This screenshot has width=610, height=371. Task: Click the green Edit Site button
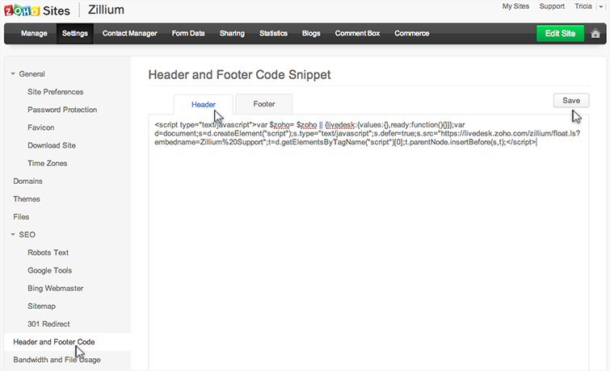pyautogui.click(x=560, y=33)
